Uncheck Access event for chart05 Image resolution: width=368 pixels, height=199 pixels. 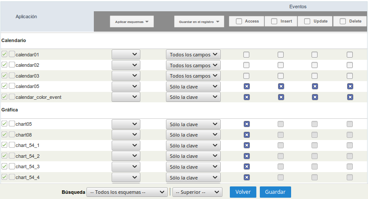[x=247, y=124]
